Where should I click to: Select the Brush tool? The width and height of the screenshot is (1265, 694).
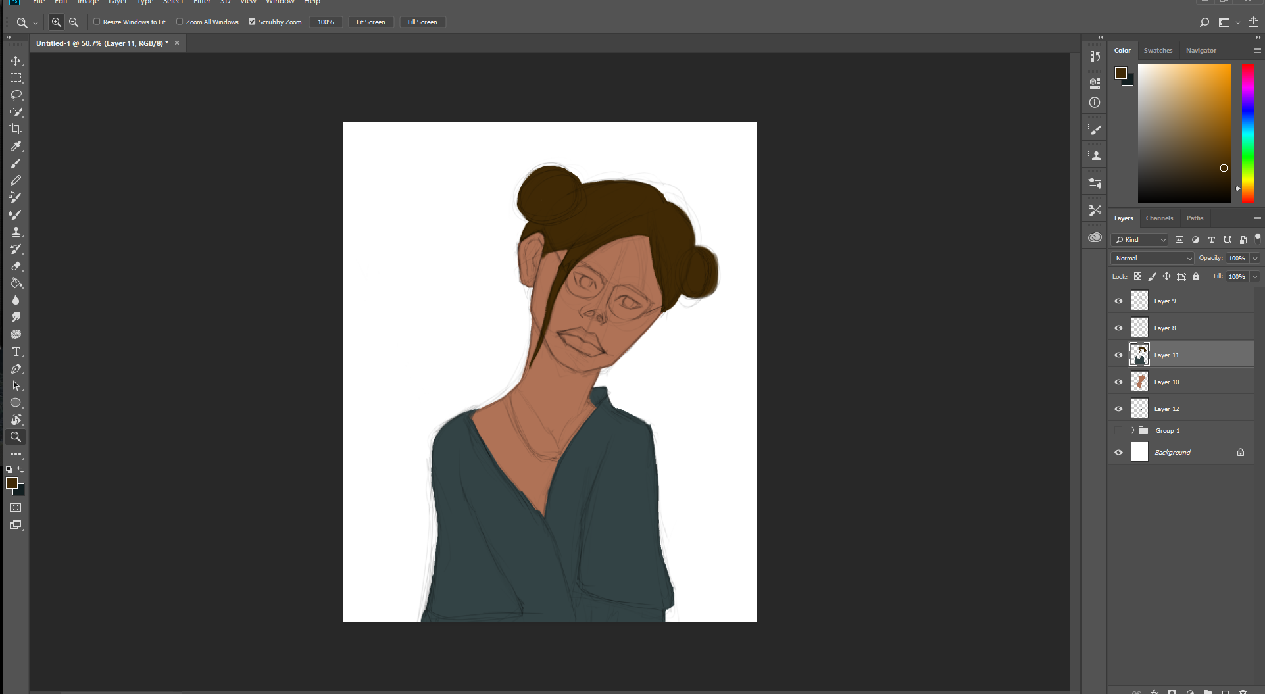(x=16, y=163)
